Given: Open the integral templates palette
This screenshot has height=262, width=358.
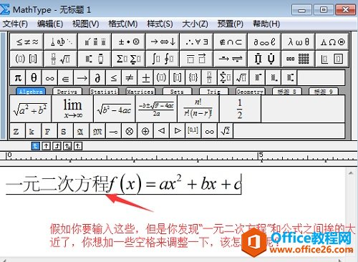Looking at the screenshot, I should point(163,59).
